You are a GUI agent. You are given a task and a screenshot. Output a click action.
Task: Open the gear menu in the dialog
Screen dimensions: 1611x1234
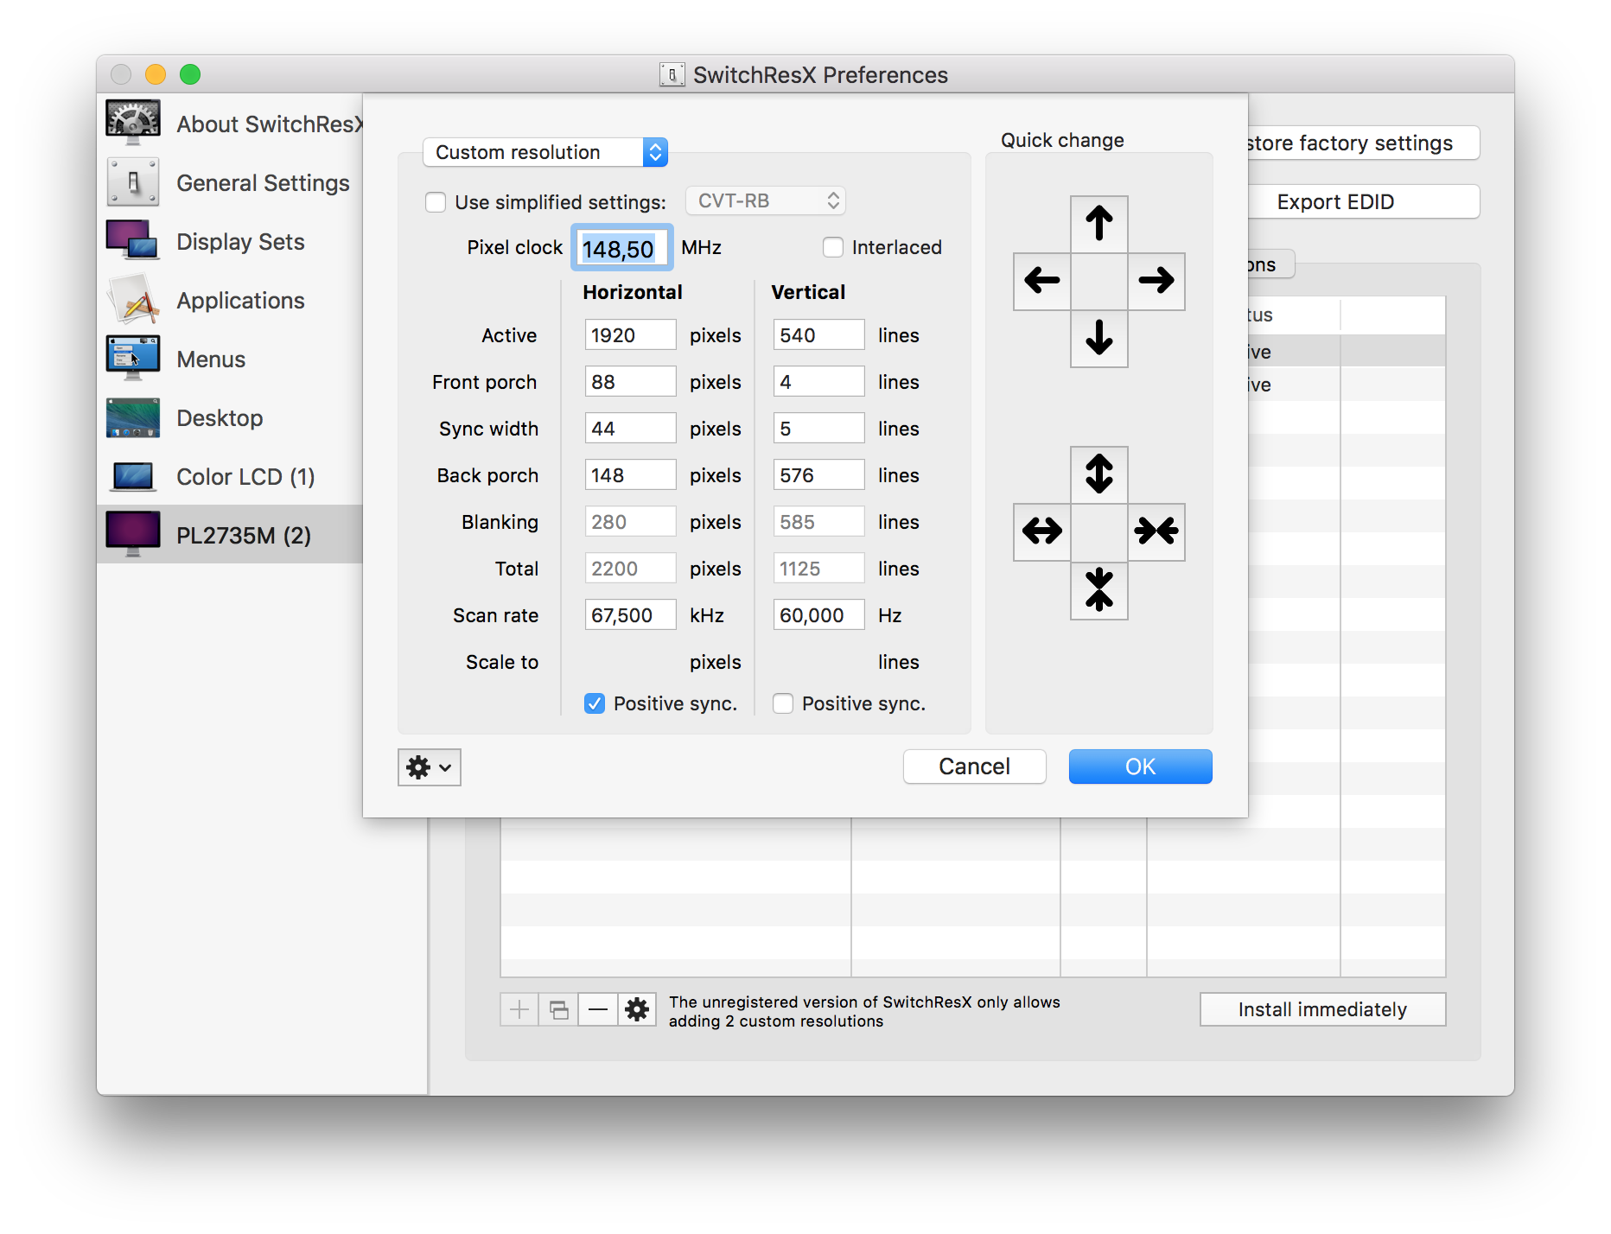point(429,767)
